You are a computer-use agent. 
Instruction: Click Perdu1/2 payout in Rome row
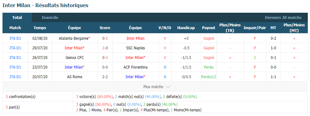[208, 77]
